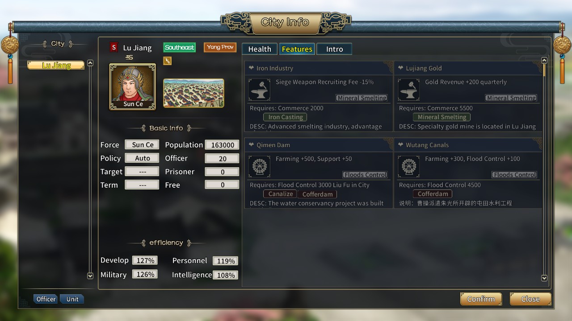Select the Qimen Dam water wheel icon
The height and width of the screenshot is (321, 572).
259,166
